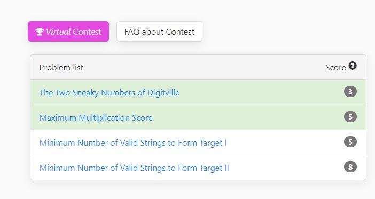The image size is (375, 199).
Task: Open Minimum Number of Valid Strings to Form Target II
Action: [x=134, y=168]
